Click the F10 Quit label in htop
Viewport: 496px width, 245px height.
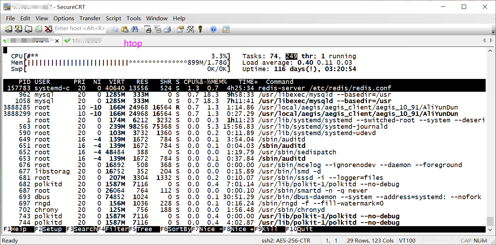click(299, 229)
